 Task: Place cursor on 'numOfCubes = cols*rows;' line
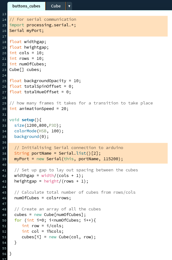click(43, 198)
